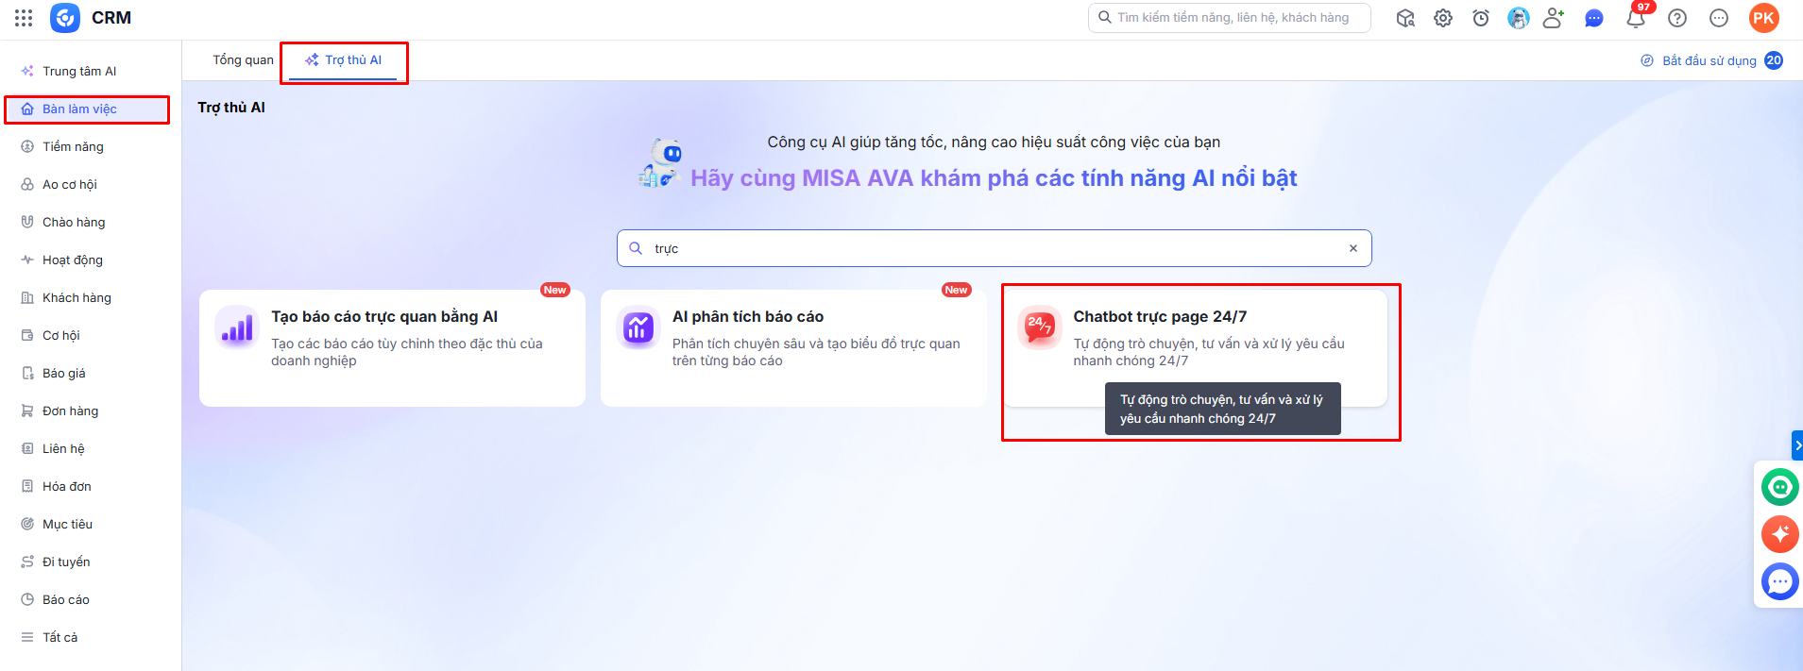This screenshot has height=671, width=1803.
Task: Click the bar chart icon on Tạo báo cáo card
Action: [237, 328]
